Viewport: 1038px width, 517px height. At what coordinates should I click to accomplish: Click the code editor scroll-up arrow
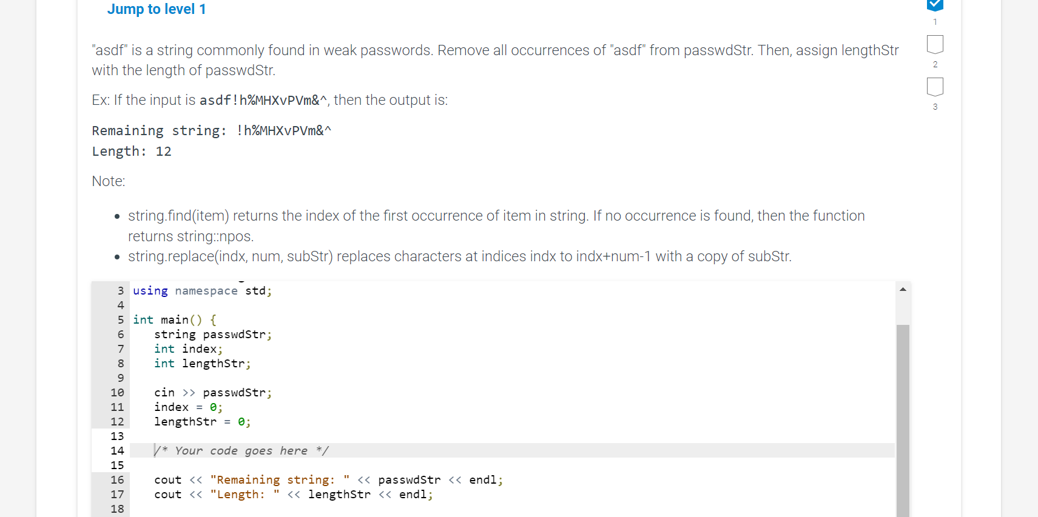click(x=903, y=289)
